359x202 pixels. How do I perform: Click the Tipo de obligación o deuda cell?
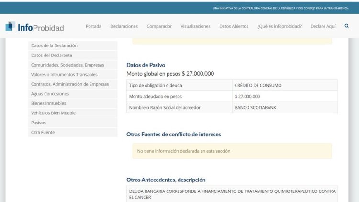[x=179, y=85]
